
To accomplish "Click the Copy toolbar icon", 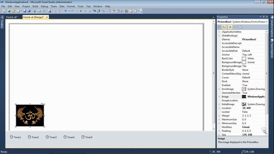I will (x=39, y=11).
